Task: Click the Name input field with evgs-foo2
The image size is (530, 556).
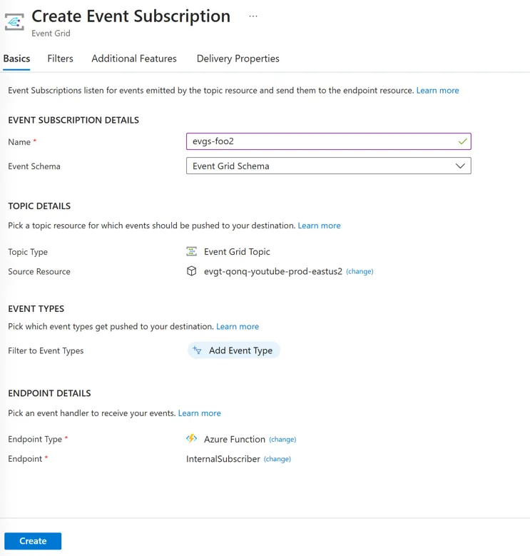Action: (x=329, y=141)
